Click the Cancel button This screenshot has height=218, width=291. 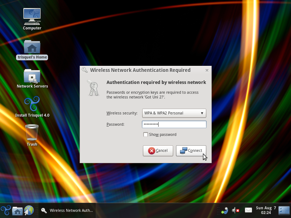[x=158, y=151]
